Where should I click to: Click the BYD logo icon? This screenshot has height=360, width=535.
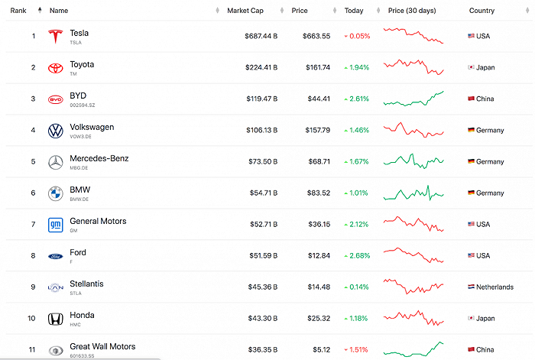pyautogui.click(x=54, y=99)
